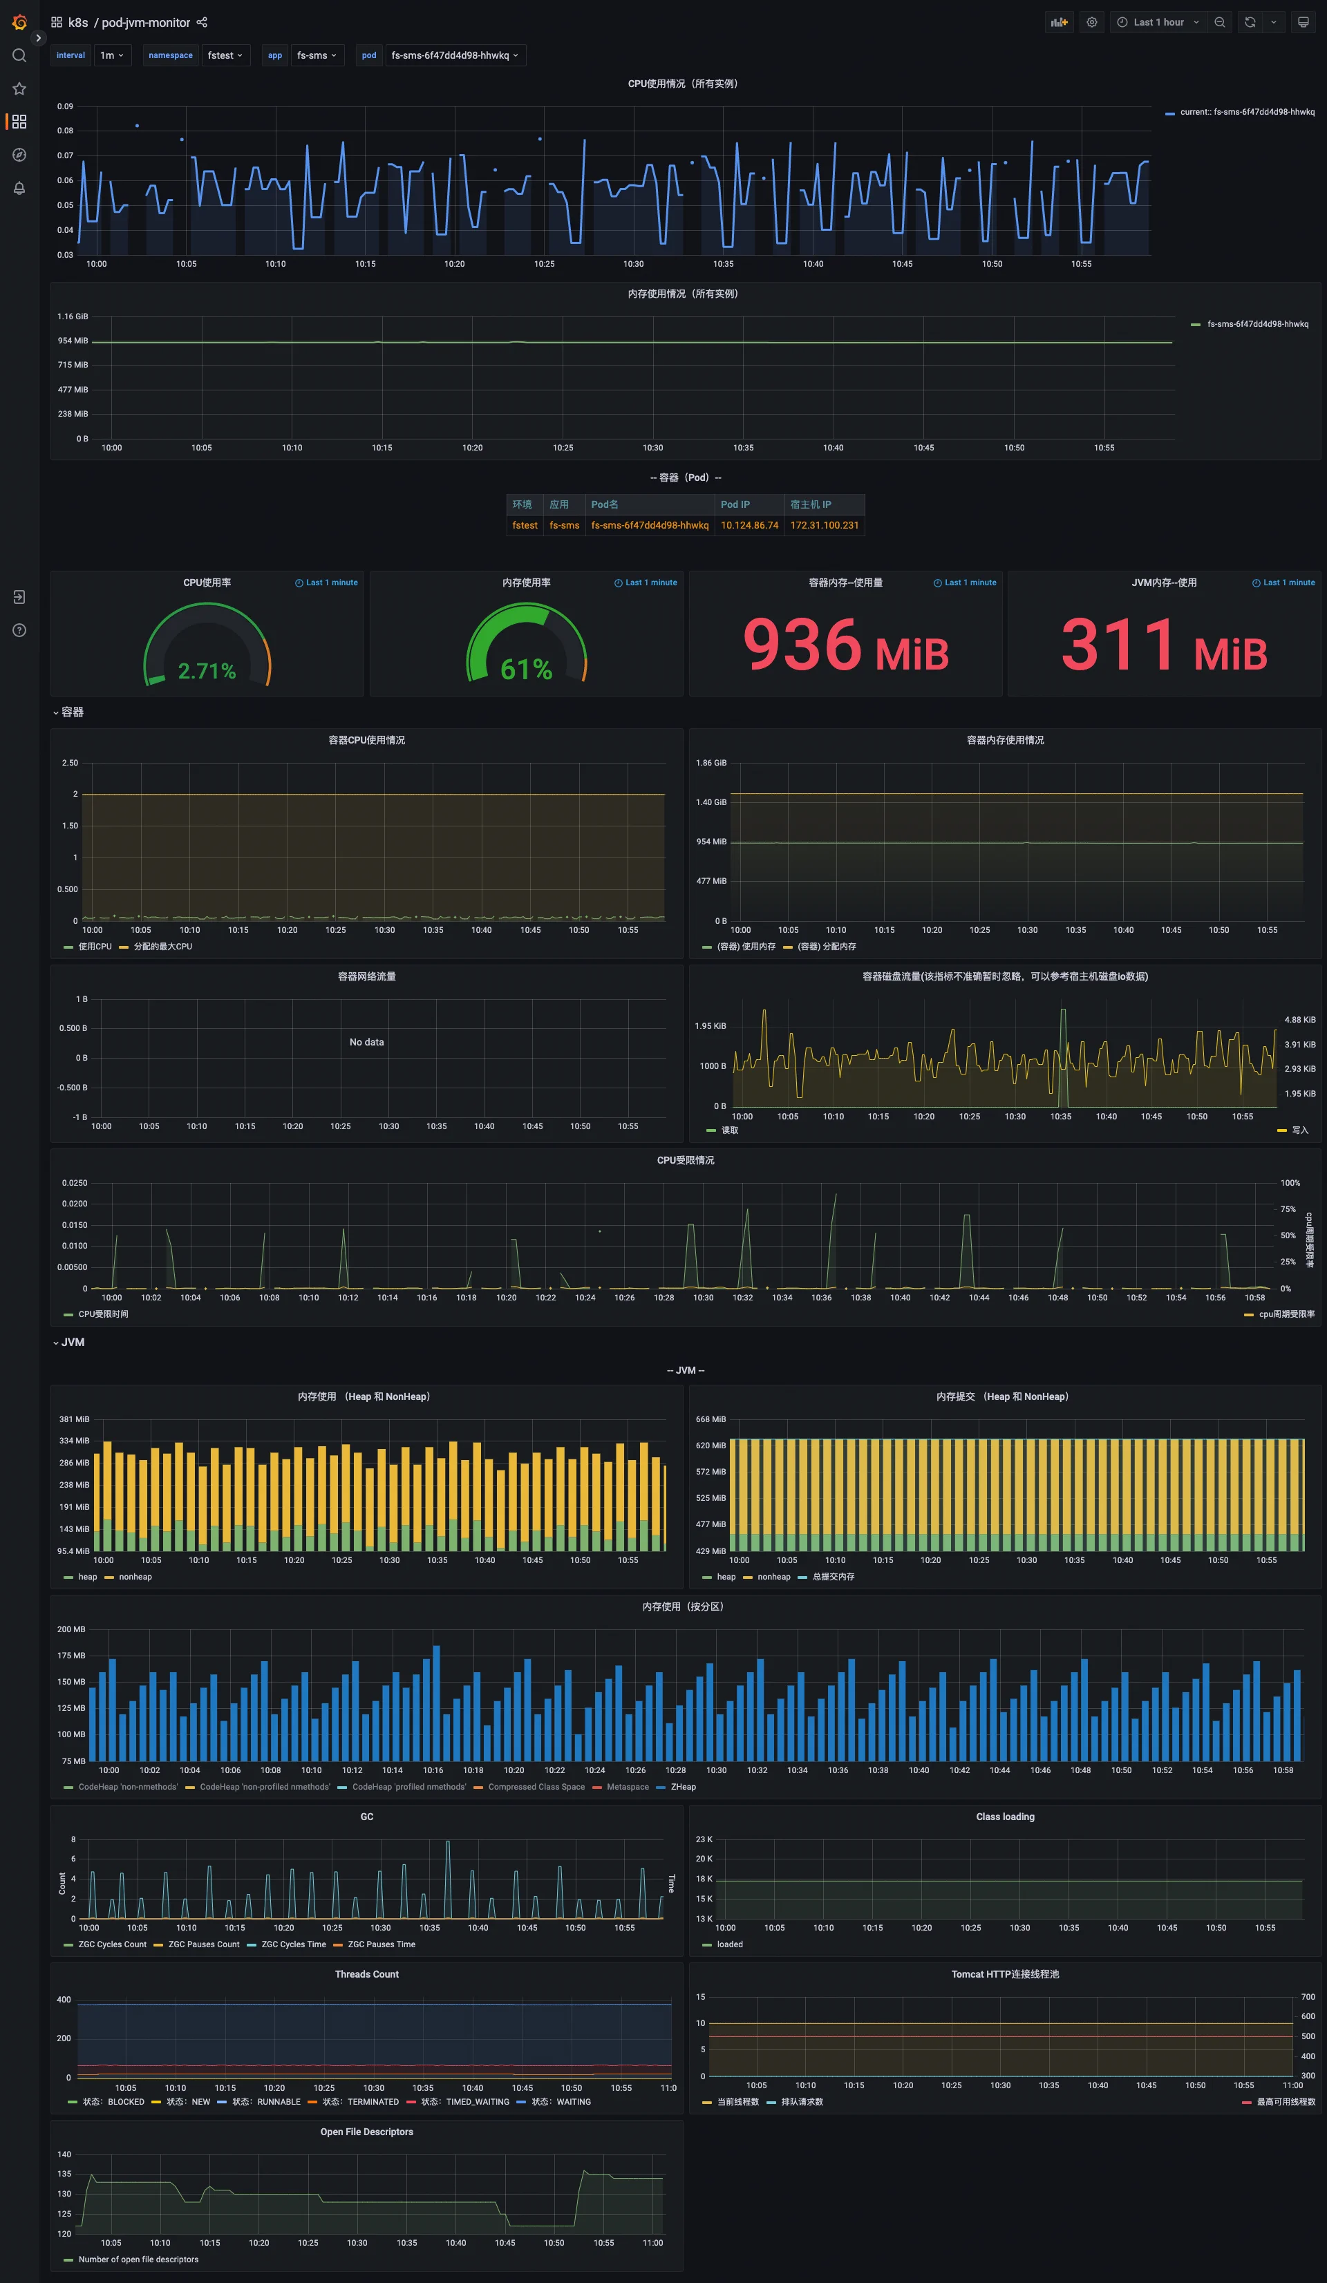Refresh the dashboard
This screenshot has height=2283, width=1327.
click(1250, 23)
